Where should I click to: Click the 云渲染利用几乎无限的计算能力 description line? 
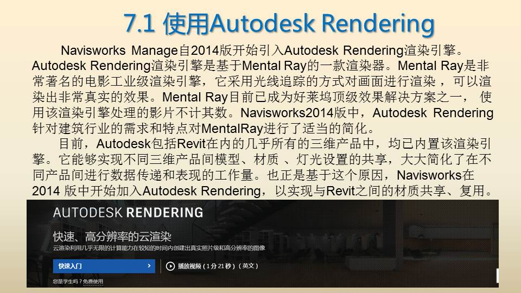(159, 248)
